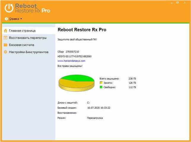Screen dimensions: 191x142
Task: Click the gear icon beside Настройки &инструментов
Action: click(5, 52)
